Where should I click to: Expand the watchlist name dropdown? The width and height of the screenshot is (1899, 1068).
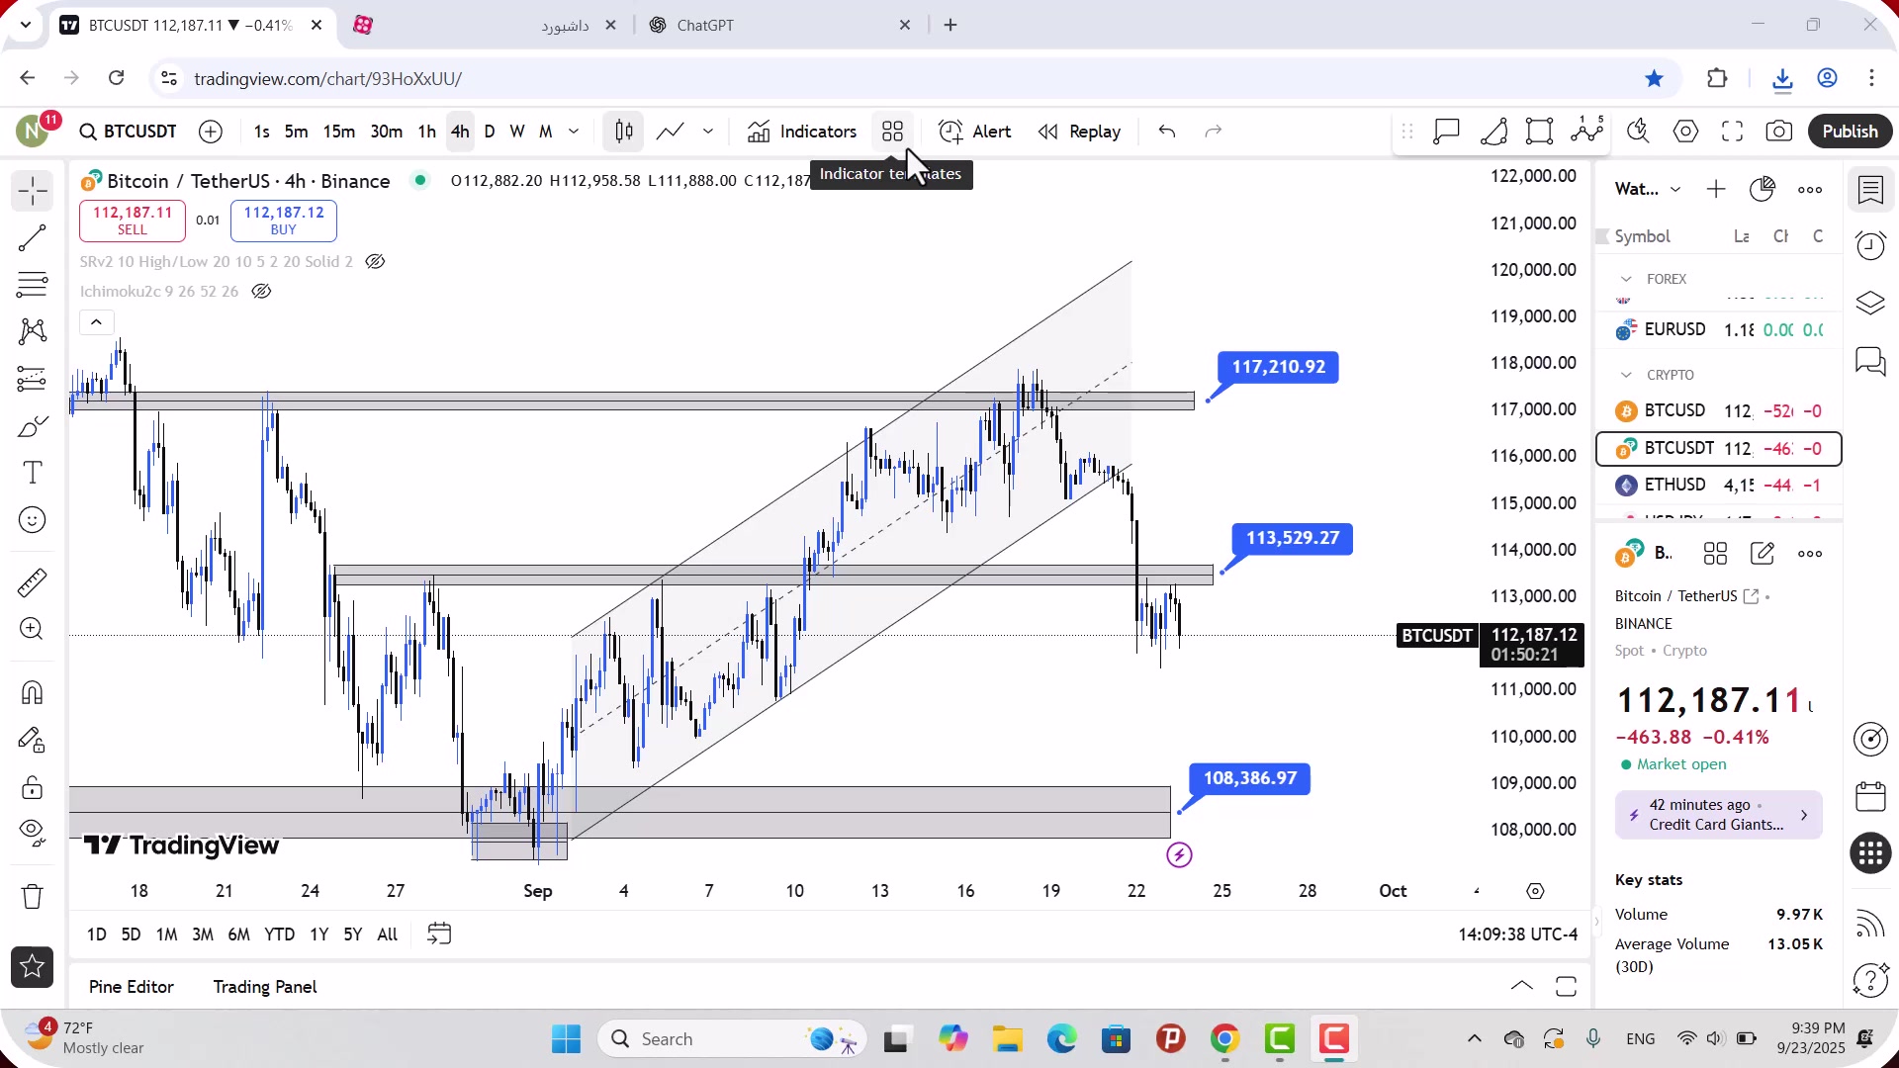click(1675, 190)
